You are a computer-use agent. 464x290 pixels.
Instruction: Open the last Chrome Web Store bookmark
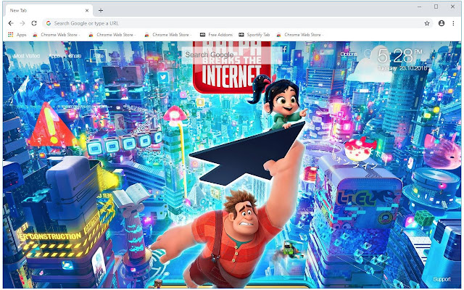point(299,35)
